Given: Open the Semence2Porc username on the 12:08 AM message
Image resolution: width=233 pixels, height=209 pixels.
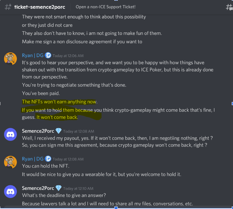Looking at the screenshot, I should [38, 131].
